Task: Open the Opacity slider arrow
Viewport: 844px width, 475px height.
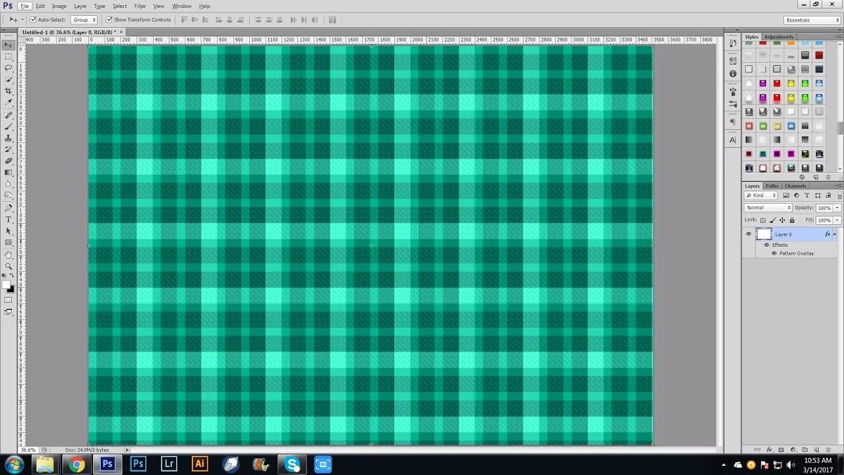Action: 837,208
